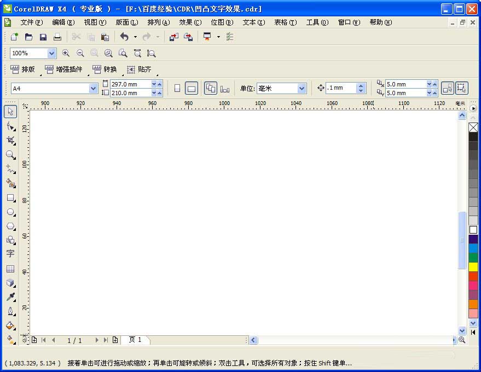Select the Pick tool

[x=10, y=112]
